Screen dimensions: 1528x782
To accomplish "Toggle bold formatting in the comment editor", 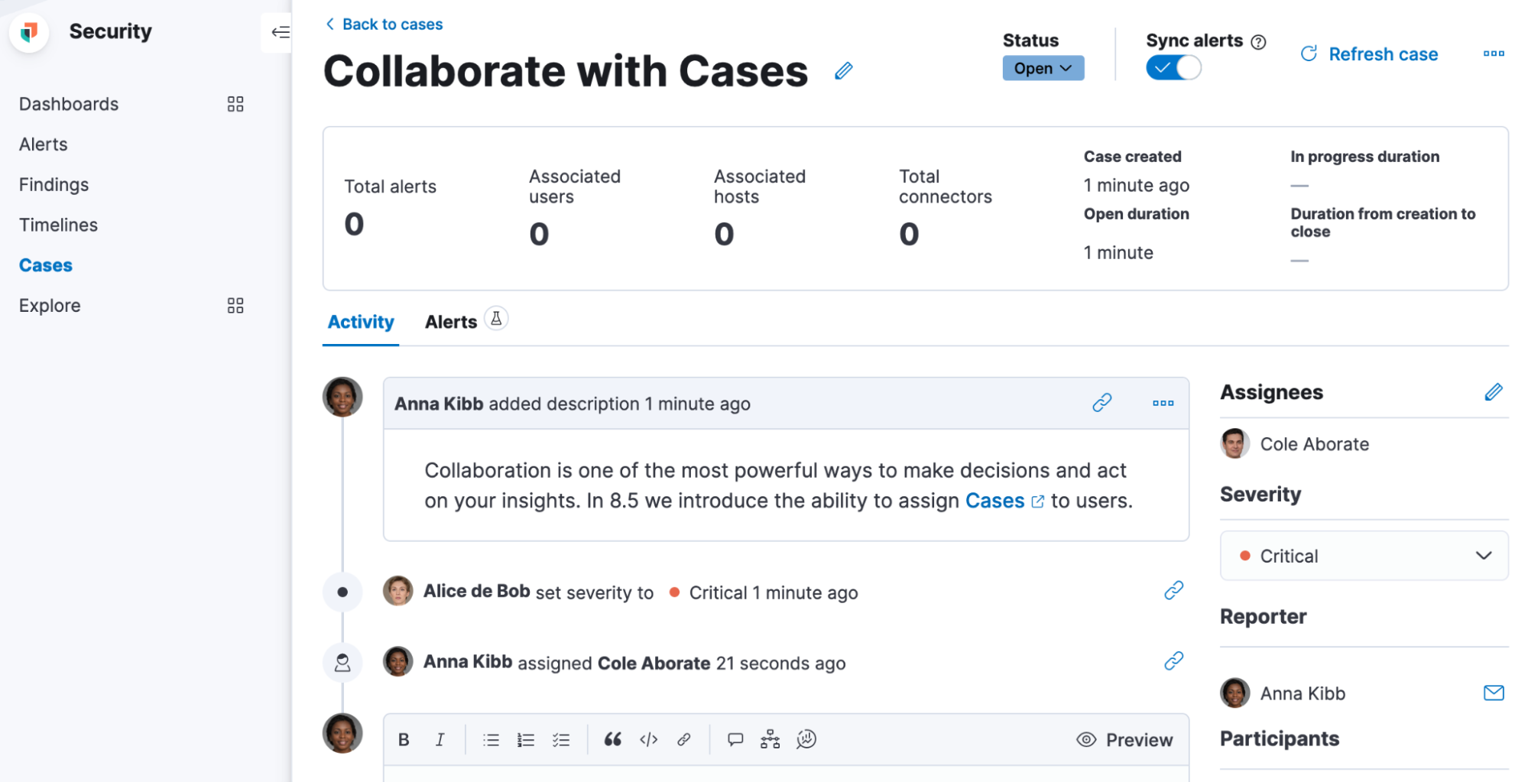I will click(404, 739).
